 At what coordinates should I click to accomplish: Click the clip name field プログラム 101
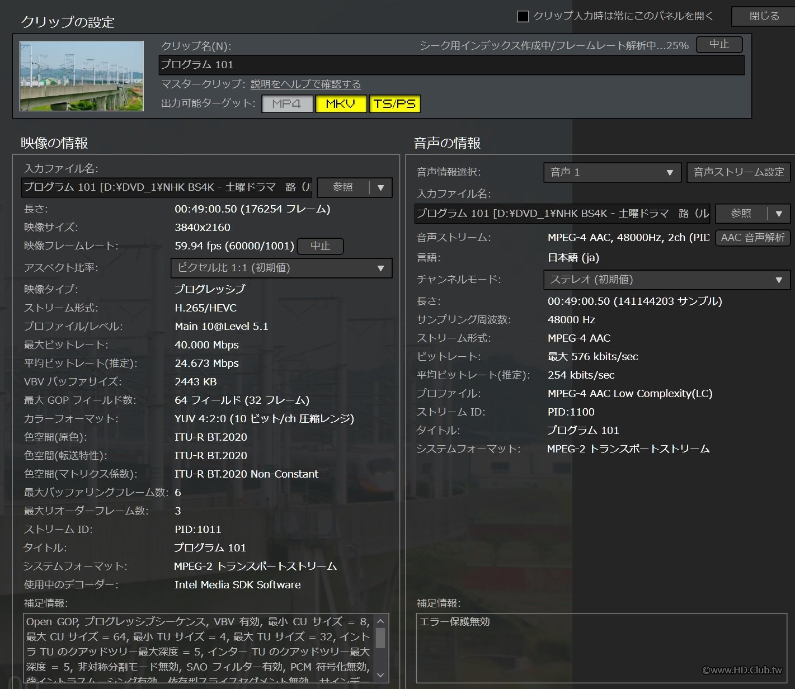click(x=451, y=65)
